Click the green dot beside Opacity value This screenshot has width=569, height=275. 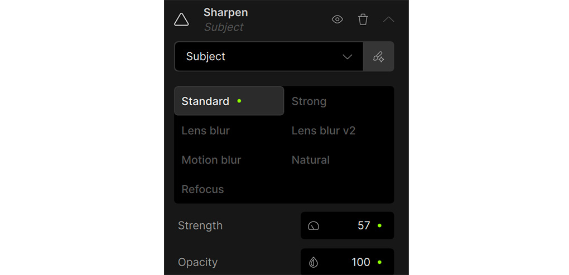coord(379,262)
